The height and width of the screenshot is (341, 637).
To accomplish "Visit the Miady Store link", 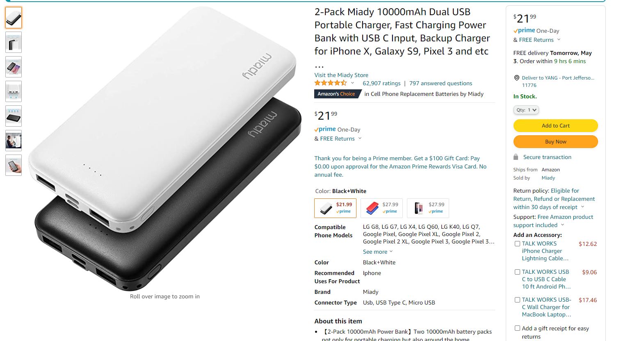I will point(341,75).
